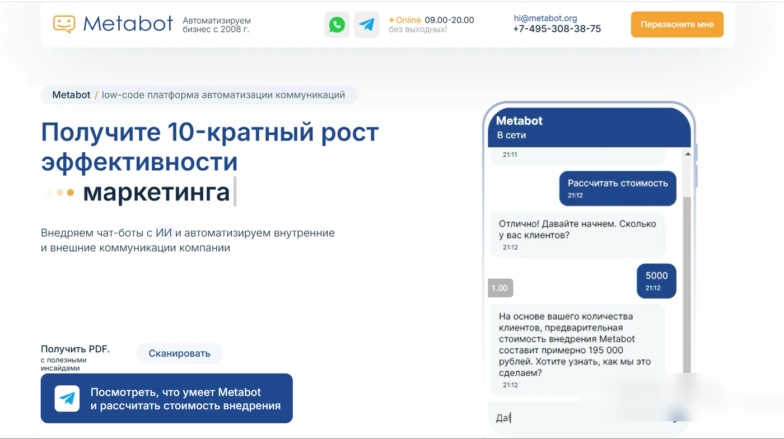Viewport: 784px width, 439px height.
Task: Click the 'Перезвоните мне' button
Action: coord(677,25)
